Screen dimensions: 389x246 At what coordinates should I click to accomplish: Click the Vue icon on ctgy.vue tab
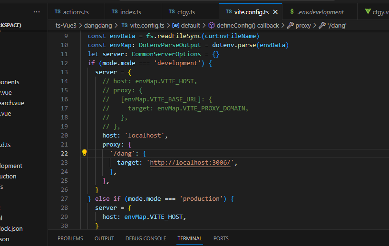[x=368, y=11]
